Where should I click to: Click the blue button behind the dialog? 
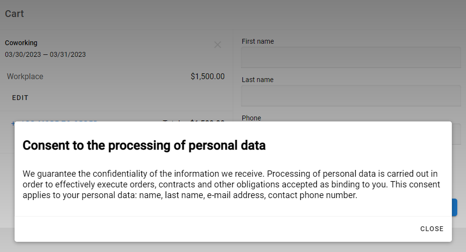(x=454, y=207)
